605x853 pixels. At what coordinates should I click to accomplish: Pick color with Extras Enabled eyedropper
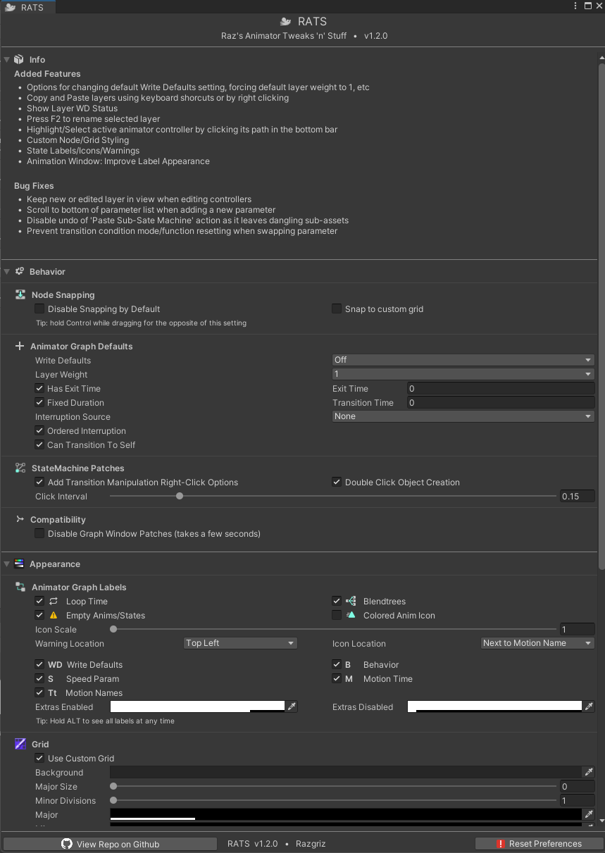coord(292,706)
